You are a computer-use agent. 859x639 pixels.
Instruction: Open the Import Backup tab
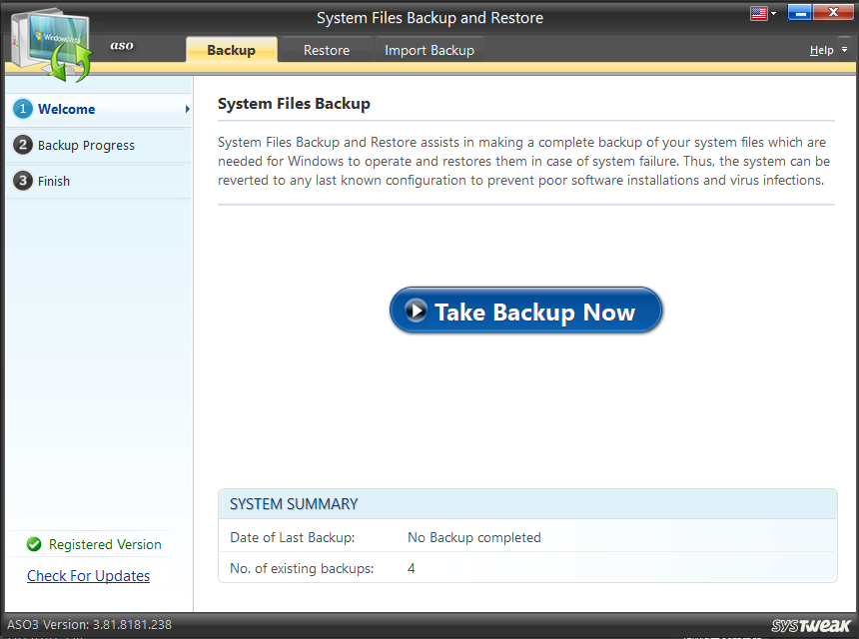coord(429,49)
